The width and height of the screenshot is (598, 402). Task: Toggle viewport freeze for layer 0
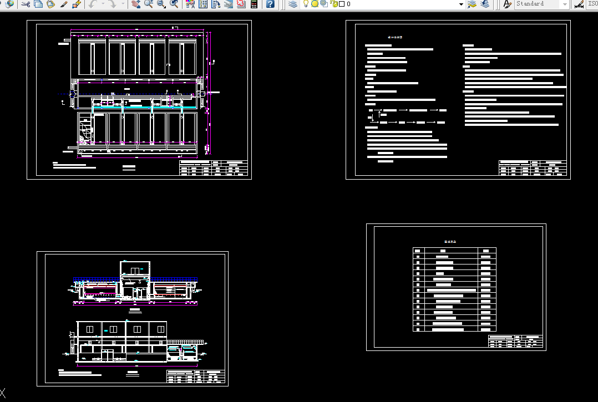(324, 4)
